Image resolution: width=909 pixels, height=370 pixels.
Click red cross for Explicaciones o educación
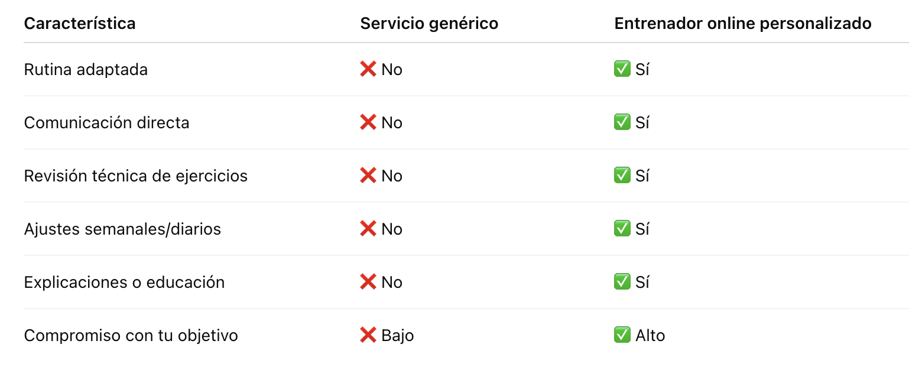(368, 283)
